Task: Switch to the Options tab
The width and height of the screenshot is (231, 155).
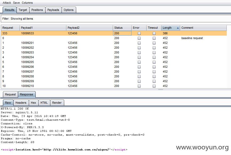Action: click(x=68, y=10)
